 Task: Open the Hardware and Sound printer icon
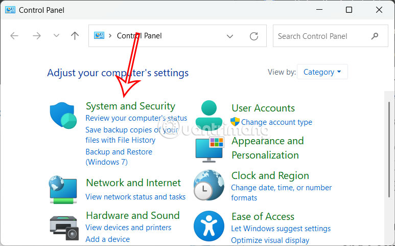63,226
